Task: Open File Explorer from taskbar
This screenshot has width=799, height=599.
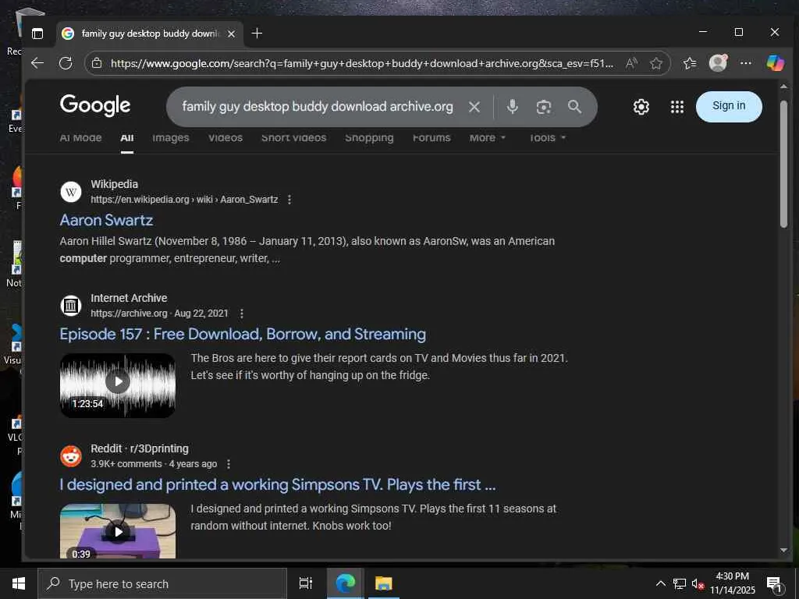Action: 383,583
